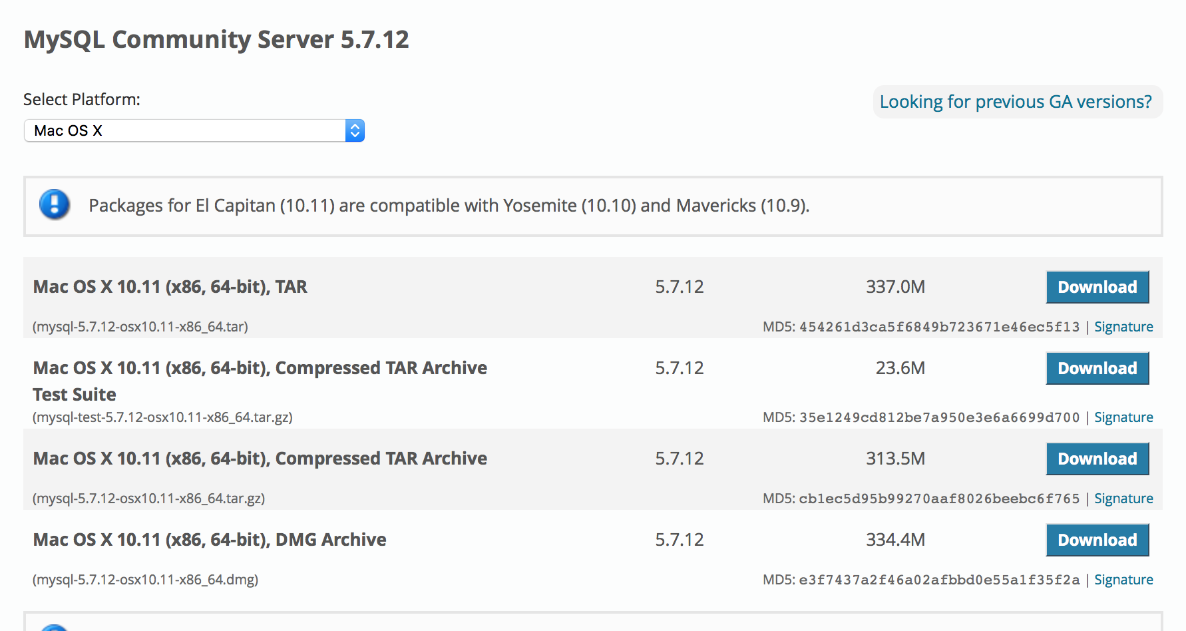Click MD5 hash '454261d3ca5f6849b723671e46ec5f13'
Viewport: 1186px width, 631px height.
pos(939,327)
